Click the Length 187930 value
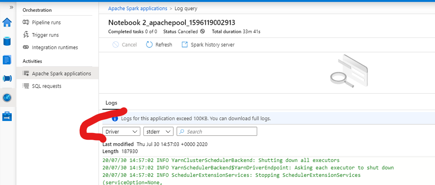Viewport: 435px width, 185px height. [129, 151]
